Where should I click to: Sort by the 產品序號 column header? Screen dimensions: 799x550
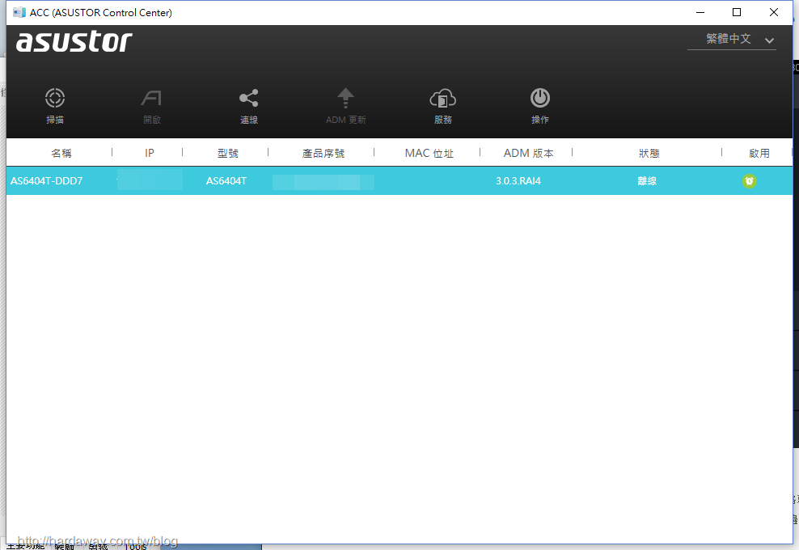[323, 153]
